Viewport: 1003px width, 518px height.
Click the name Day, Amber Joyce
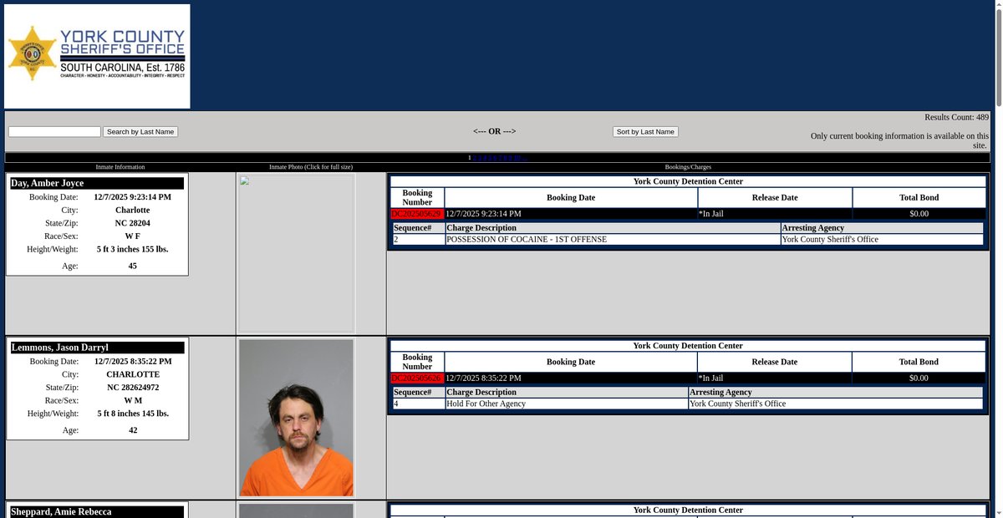tap(48, 183)
